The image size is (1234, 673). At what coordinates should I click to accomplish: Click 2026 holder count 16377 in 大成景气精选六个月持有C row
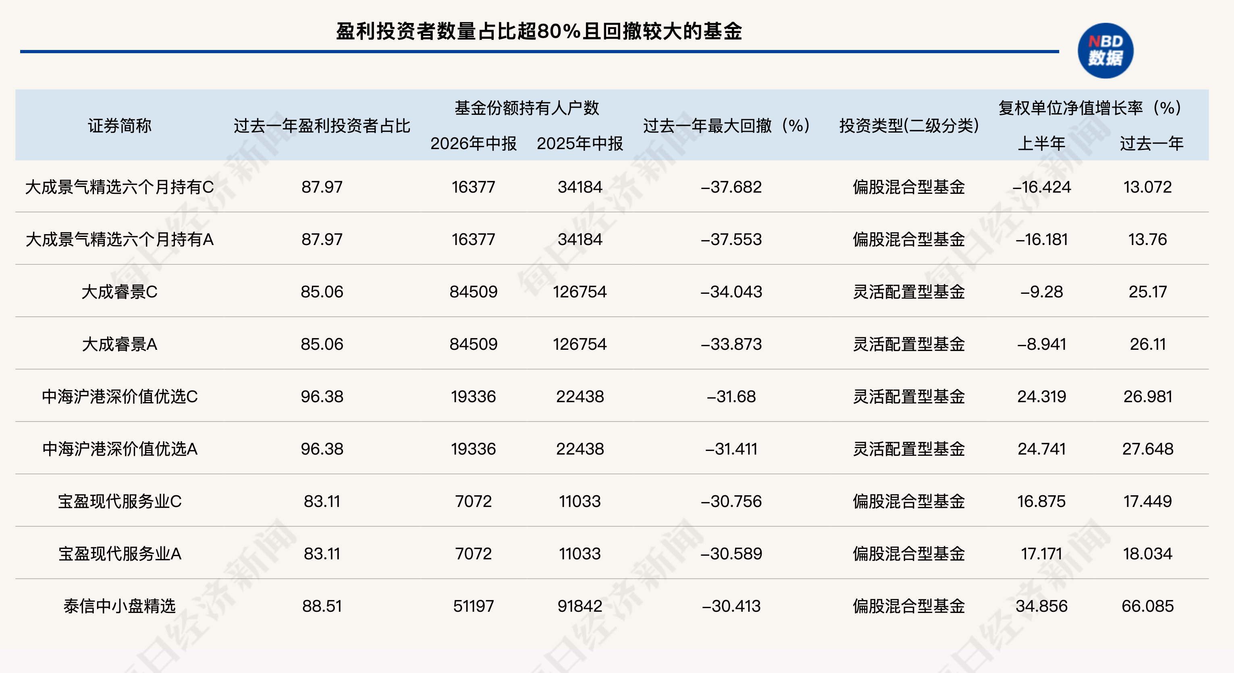(473, 187)
